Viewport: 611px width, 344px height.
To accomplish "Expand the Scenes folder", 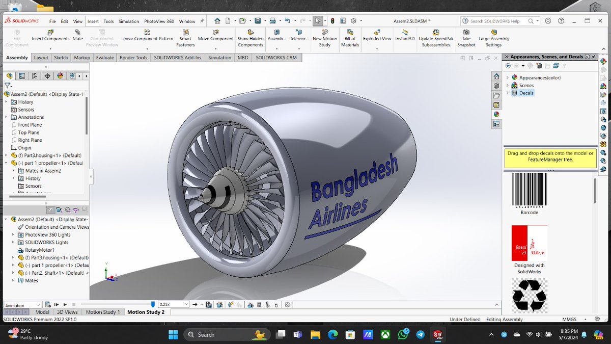I will point(508,85).
